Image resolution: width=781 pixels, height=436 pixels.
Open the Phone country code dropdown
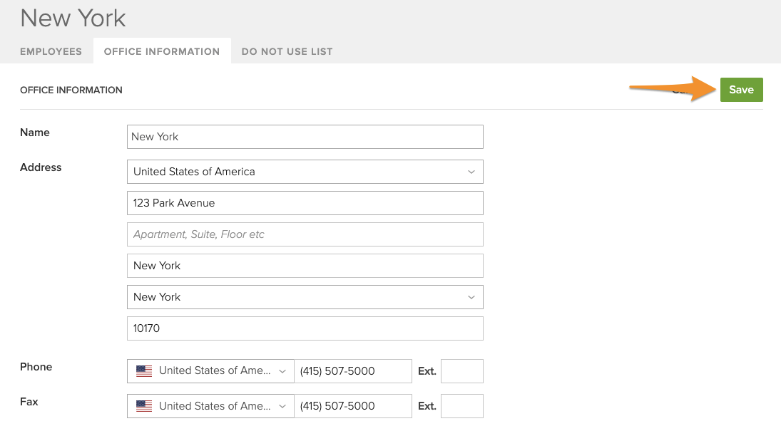click(214, 371)
